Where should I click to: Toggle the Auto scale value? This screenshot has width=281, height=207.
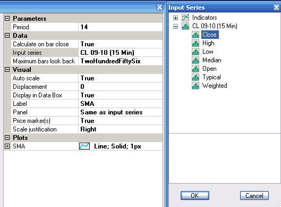121,78
